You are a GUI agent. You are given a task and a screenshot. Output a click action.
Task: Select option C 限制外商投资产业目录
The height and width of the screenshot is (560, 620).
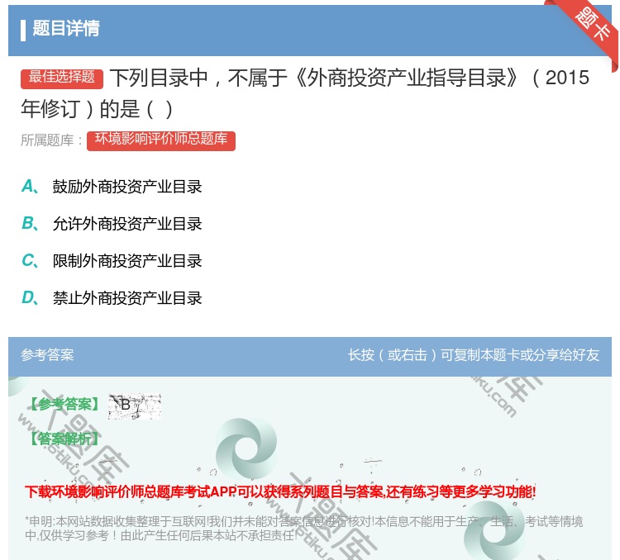pos(112,261)
